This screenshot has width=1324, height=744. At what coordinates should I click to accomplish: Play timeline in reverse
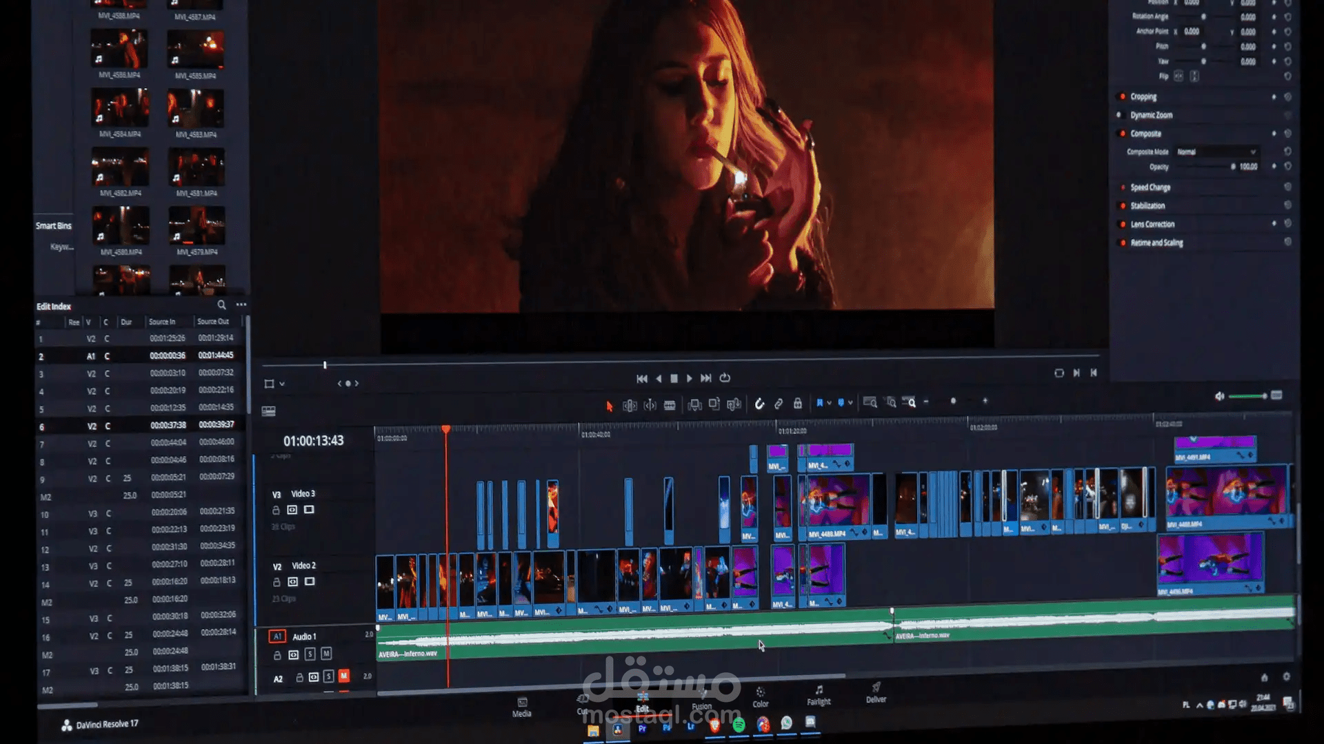[x=659, y=379]
